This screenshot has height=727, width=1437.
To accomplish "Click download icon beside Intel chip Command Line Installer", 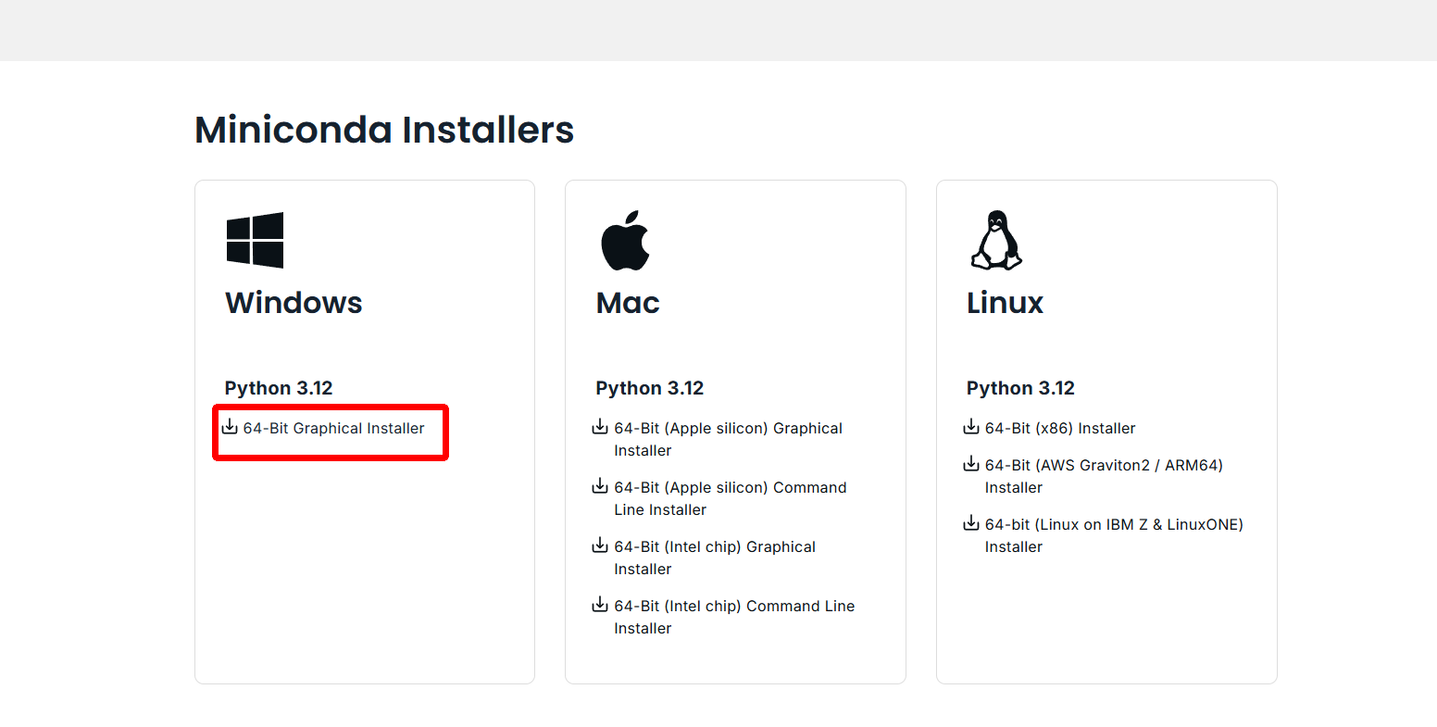I will [600, 605].
